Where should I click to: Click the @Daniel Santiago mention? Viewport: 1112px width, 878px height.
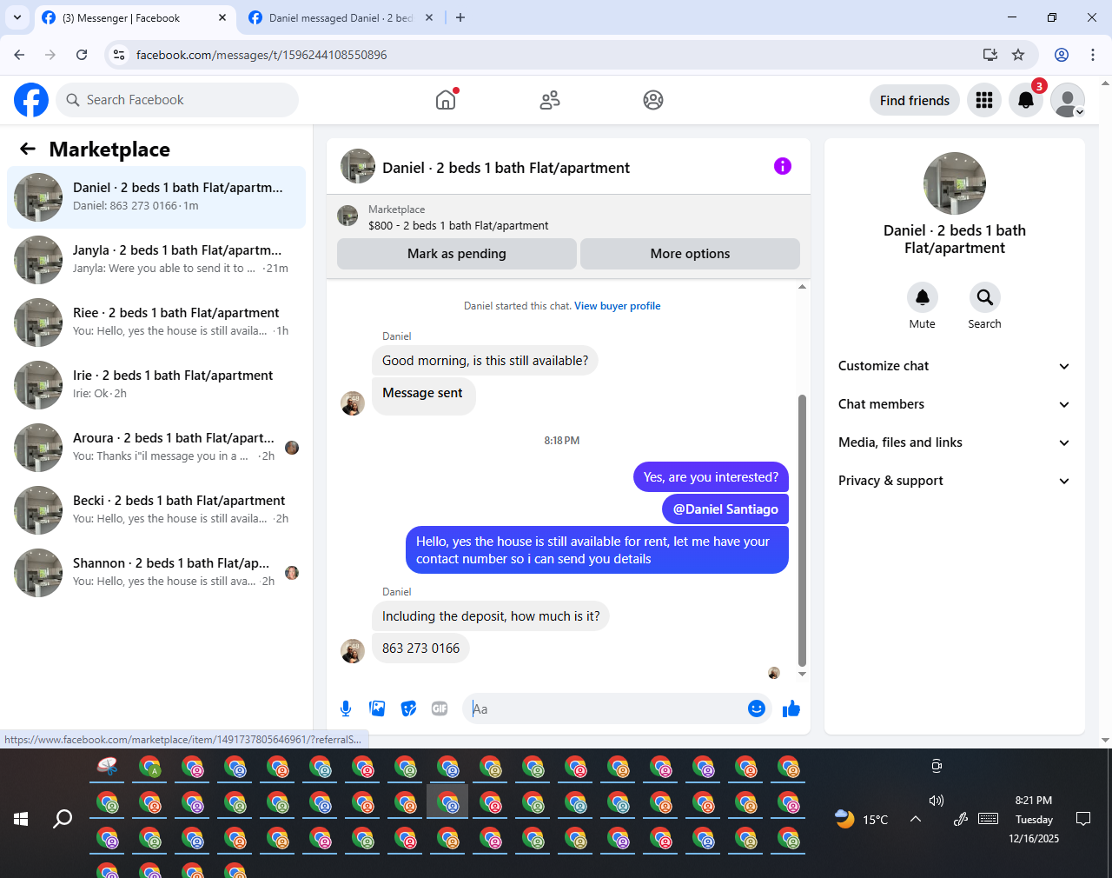pyautogui.click(x=725, y=509)
